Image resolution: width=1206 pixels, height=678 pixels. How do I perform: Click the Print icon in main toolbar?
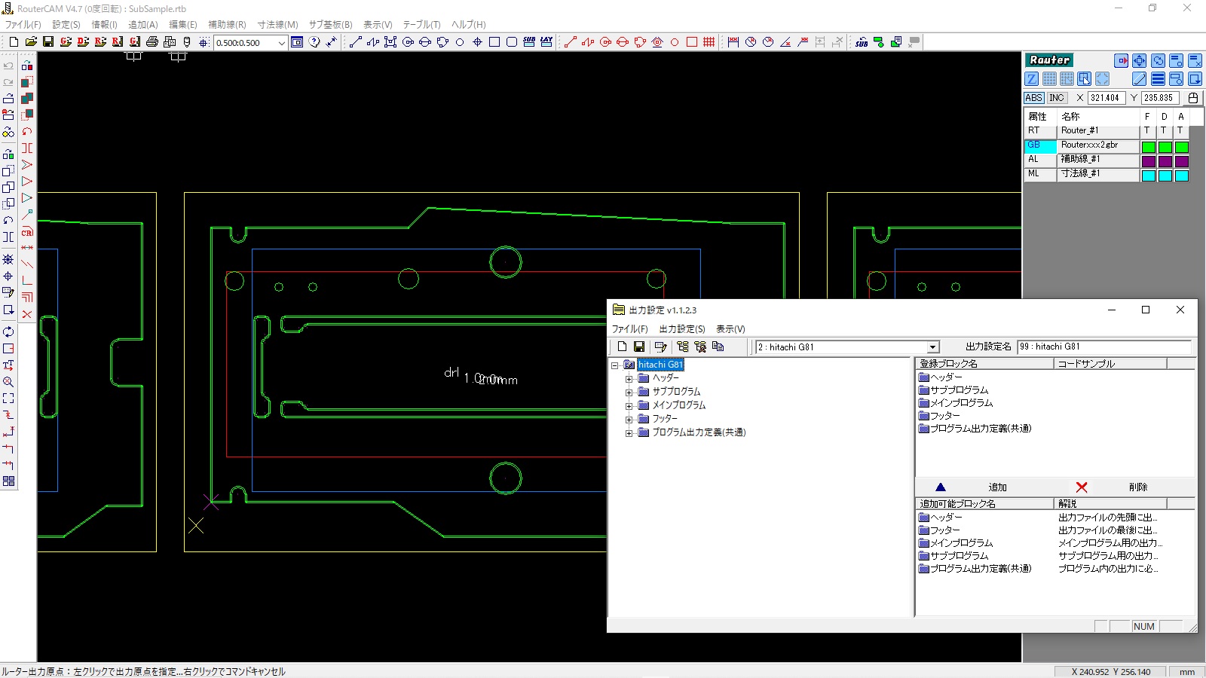[152, 42]
